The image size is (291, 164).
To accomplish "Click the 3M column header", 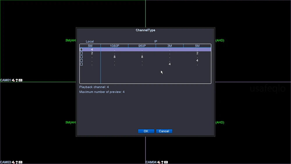I will 169,46.
